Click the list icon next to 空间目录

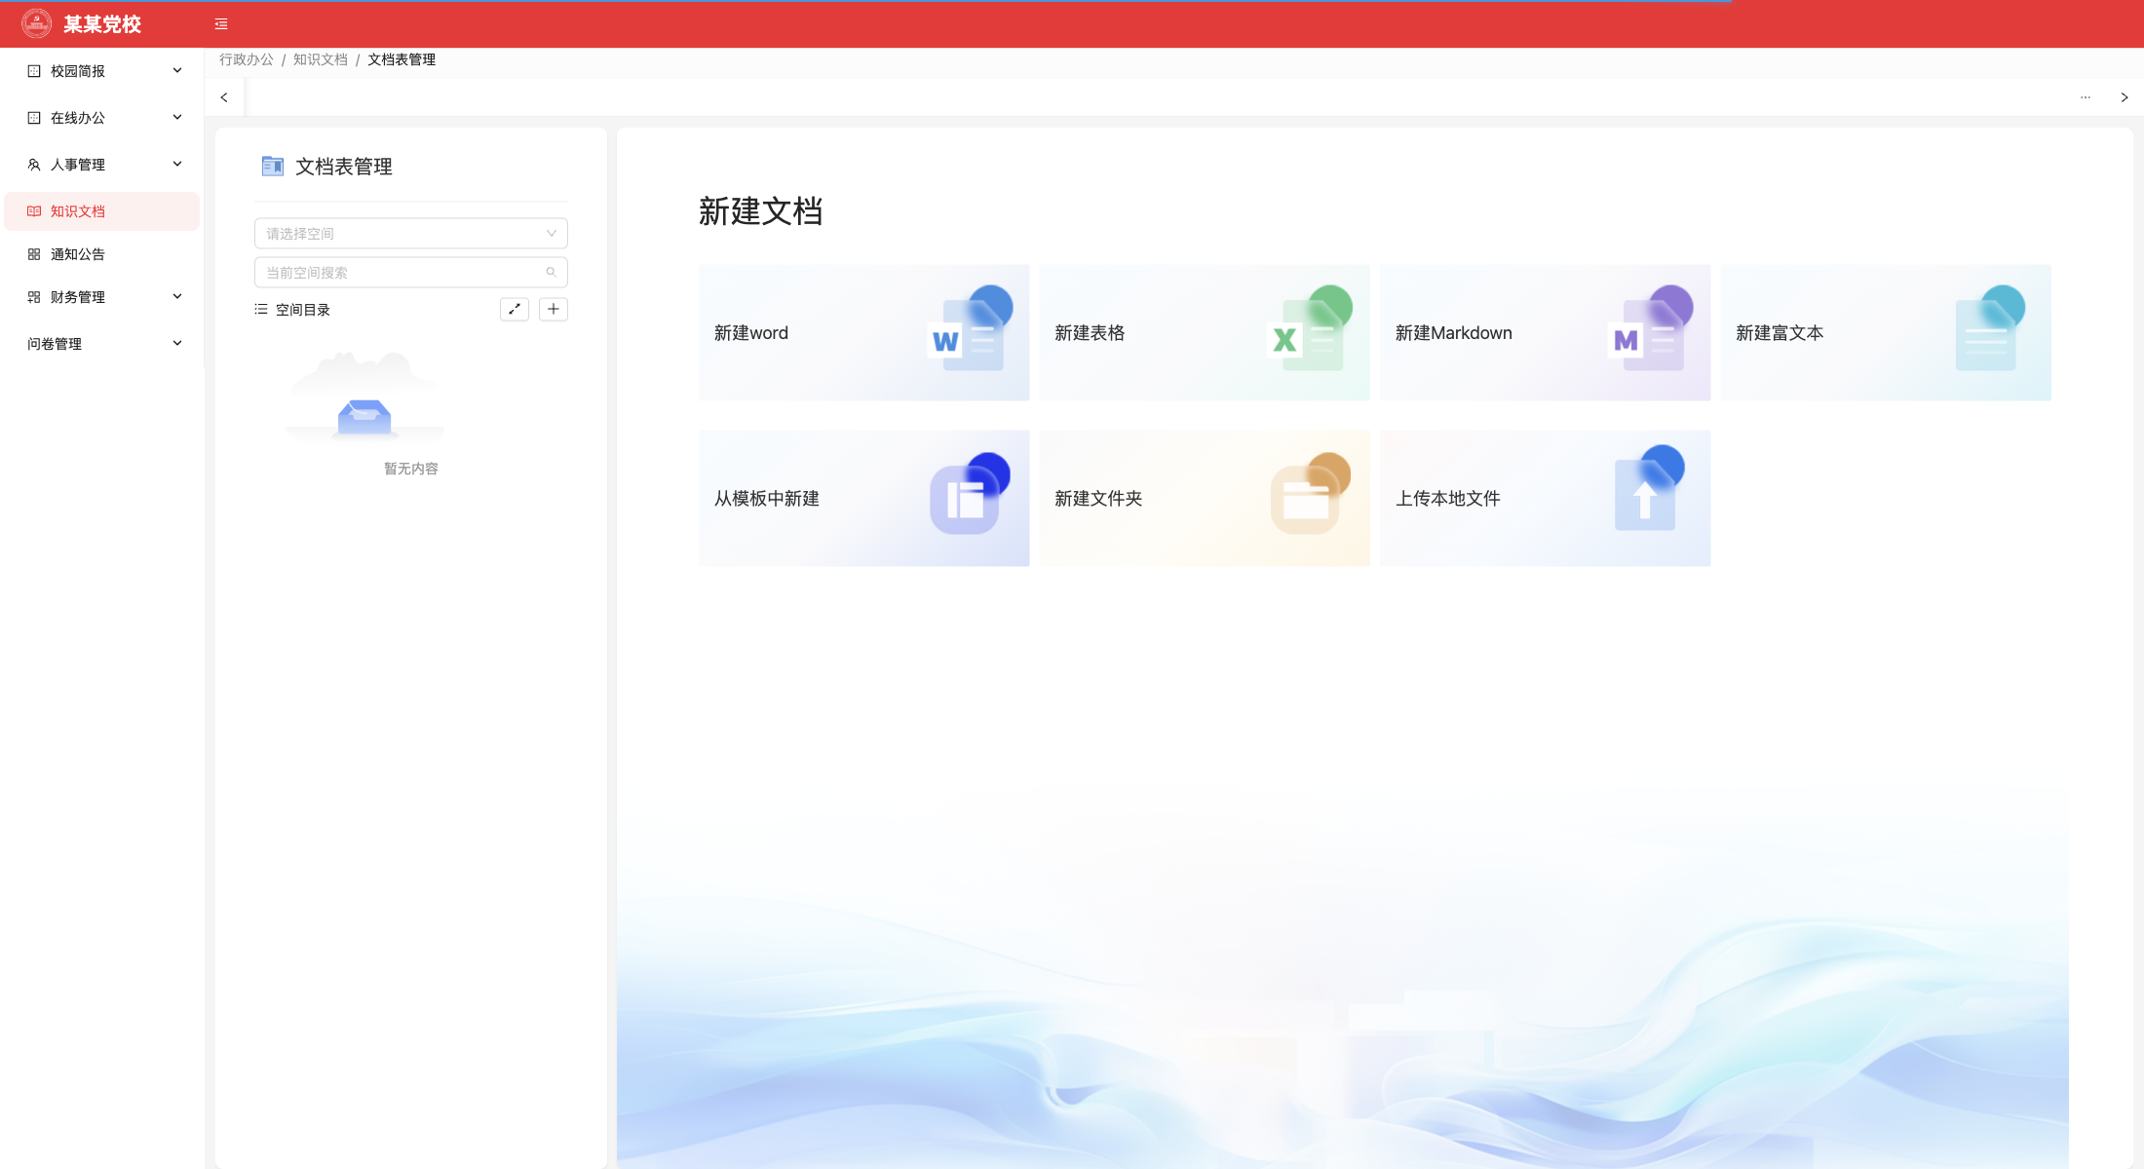point(261,310)
